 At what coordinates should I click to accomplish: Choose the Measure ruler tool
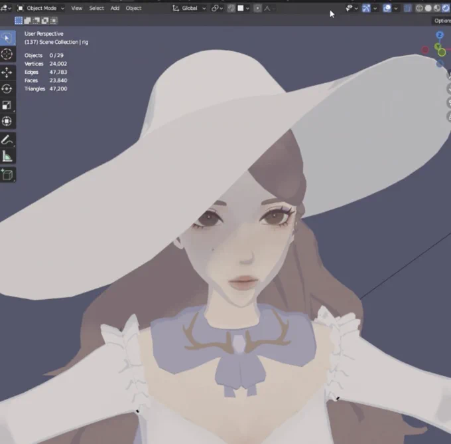7,156
